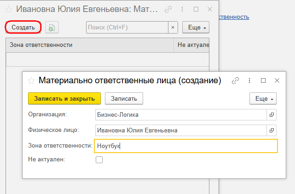Screen dimensions: 295x194
Task: Click the Не актуален column header
Action: (x=191, y=45)
